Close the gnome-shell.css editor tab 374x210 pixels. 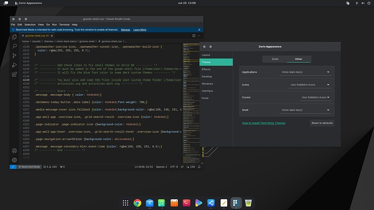click(51, 36)
